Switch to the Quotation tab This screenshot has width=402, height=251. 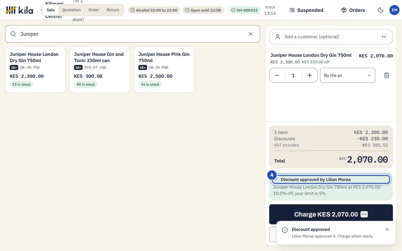click(x=71, y=10)
